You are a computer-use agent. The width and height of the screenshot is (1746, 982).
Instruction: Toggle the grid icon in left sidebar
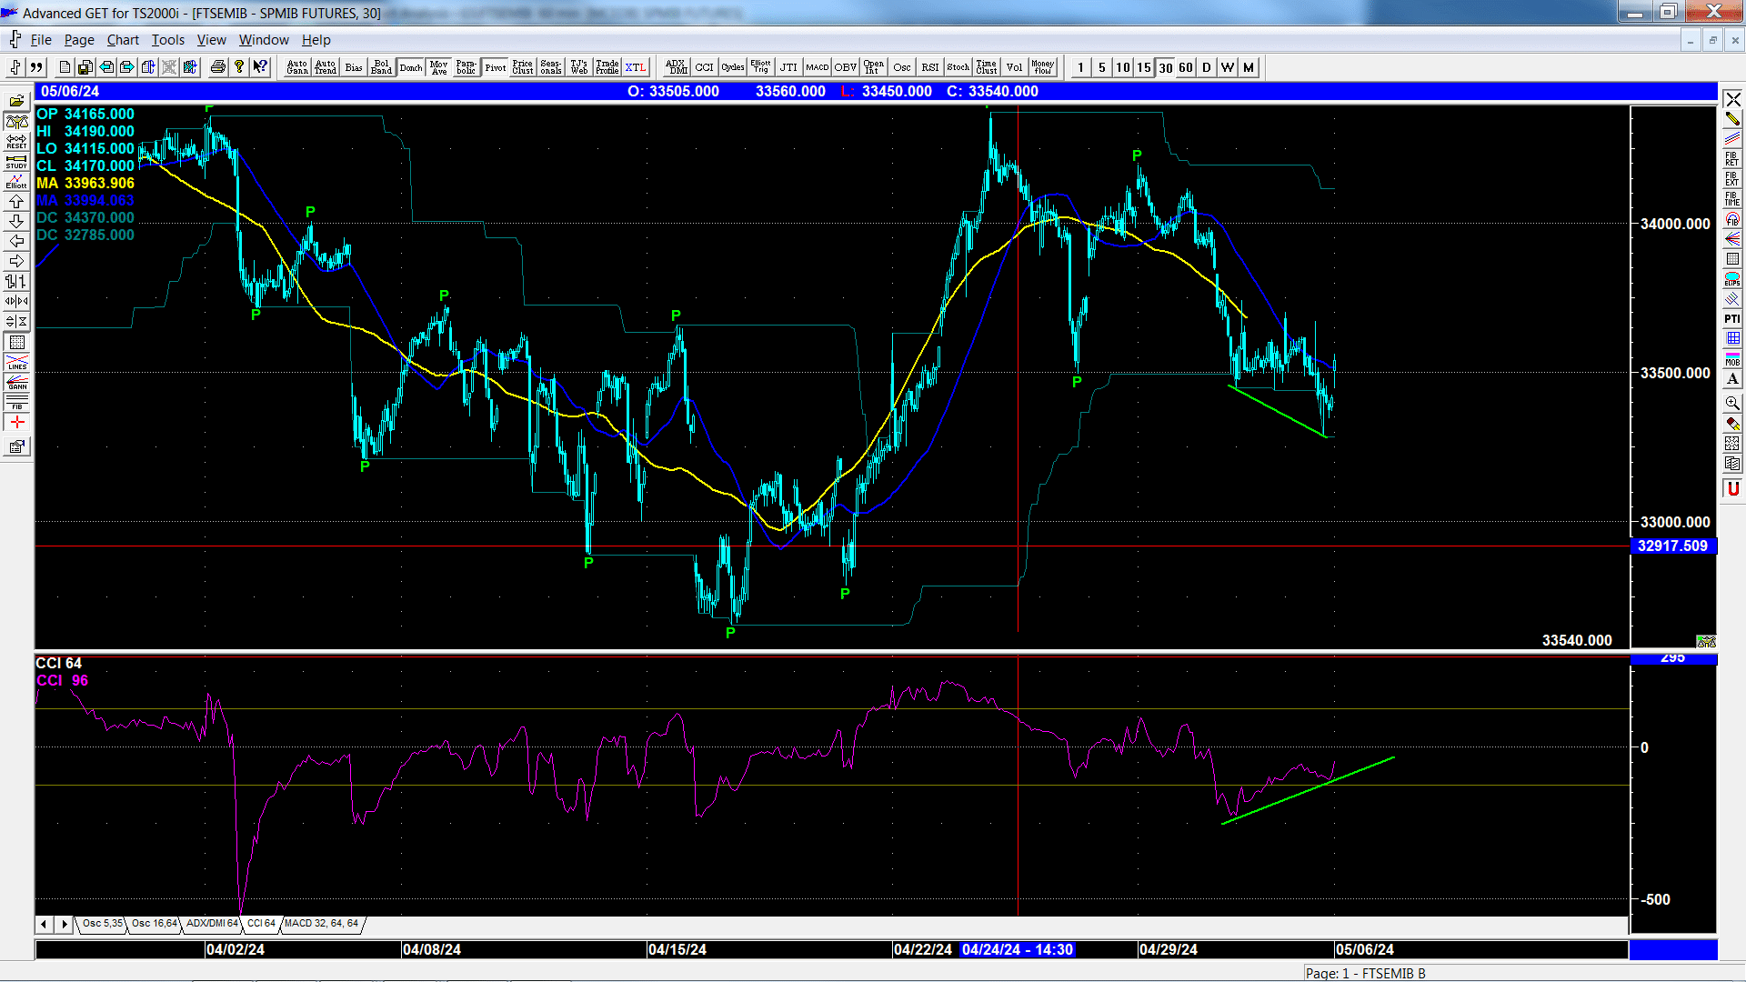coord(16,342)
